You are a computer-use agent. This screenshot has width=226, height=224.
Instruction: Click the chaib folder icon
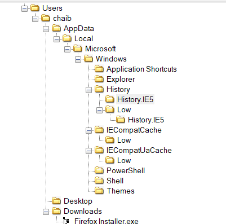pyautogui.click(x=46, y=18)
